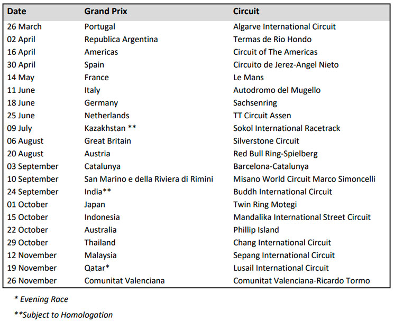Select the Le Mans circuit entry

click(249, 78)
